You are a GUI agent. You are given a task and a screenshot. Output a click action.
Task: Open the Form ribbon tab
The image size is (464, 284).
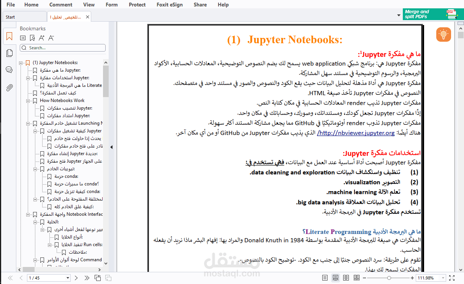(112, 5)
